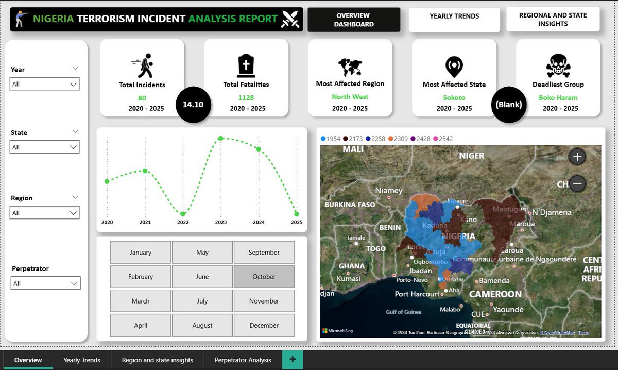Screen dimensions: 618x370
Task: Collapse the State slicer header chevron
Action: (75, 132)
